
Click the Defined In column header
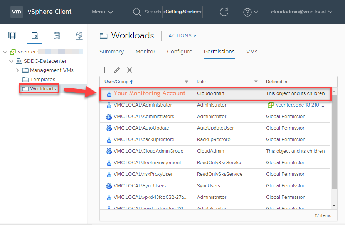[x=276, y=82]
